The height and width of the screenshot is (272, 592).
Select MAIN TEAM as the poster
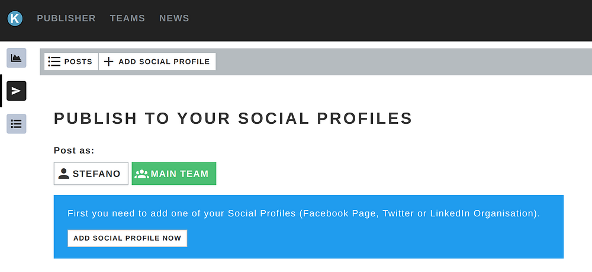pos(179,174)
